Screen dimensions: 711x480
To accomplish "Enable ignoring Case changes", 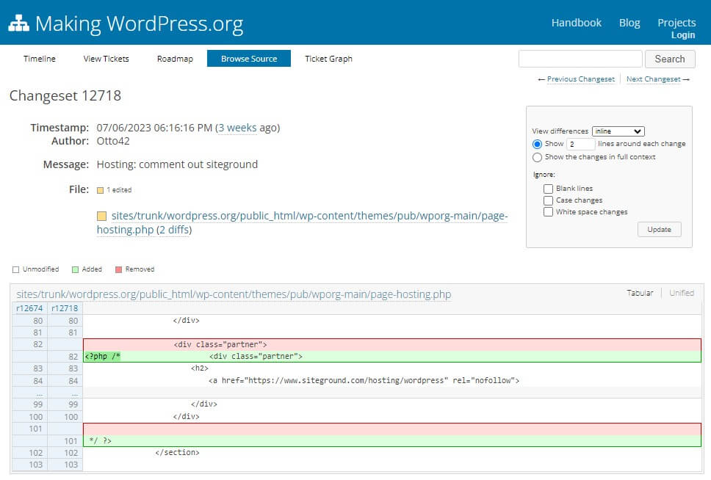I will (548, 200).
